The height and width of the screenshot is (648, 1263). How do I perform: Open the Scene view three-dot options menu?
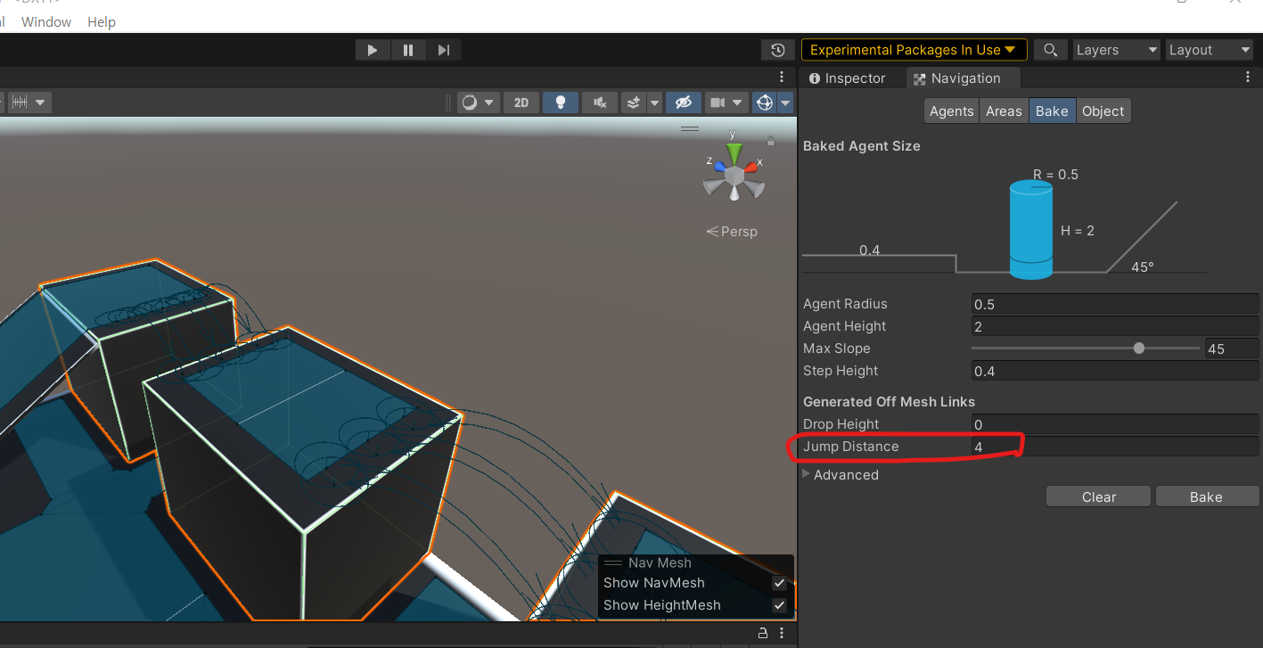coord(782,78)
